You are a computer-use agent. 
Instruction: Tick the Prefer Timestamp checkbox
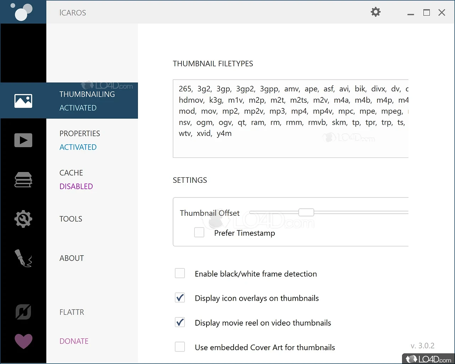(x=199, y=232)
